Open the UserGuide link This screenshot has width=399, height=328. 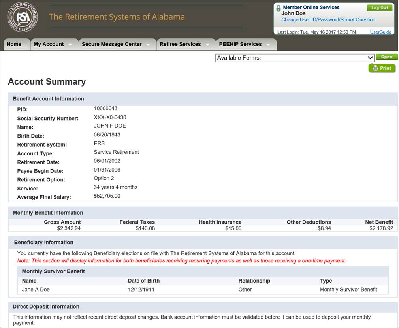380,32
